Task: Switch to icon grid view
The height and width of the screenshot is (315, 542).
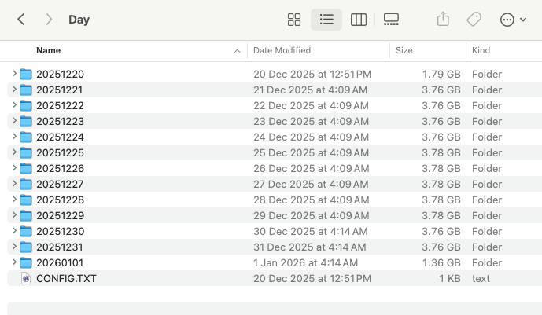Action: [x=294, y=20]
